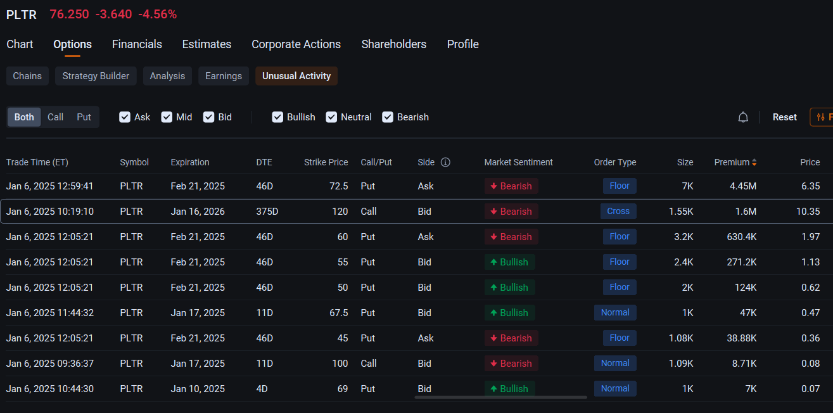Screen dimensions: 833x413
Task: Open the alert bell icon
Action: 743,117
